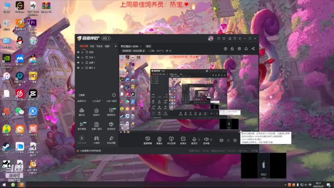Open the taskbar notification center

point(329,185)
